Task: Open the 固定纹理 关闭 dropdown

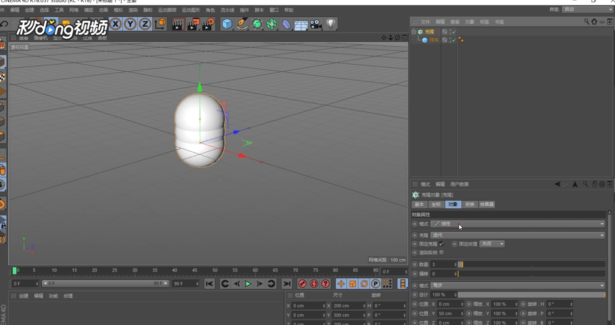Action: point(492,244)
